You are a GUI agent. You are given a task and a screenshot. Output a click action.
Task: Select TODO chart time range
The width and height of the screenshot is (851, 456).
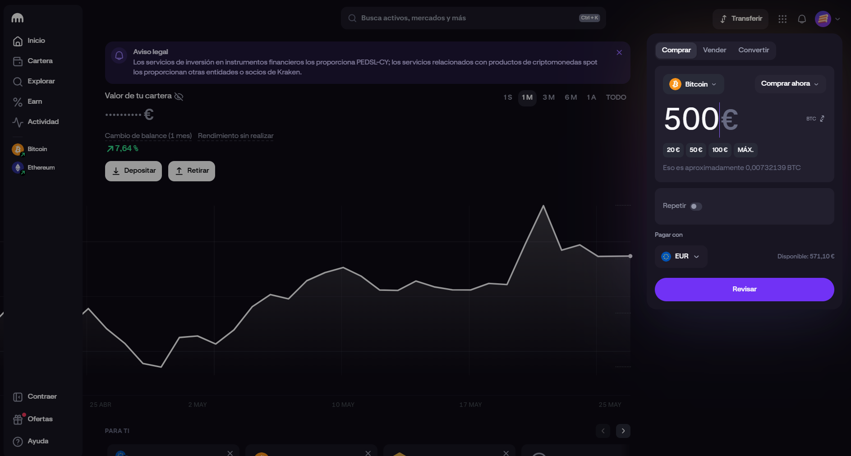(x=616, y=97)
